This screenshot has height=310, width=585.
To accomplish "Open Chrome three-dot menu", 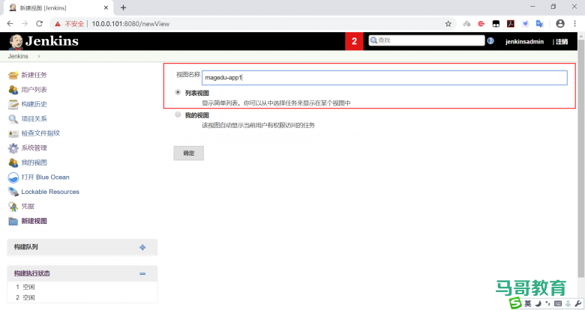I will tap(574, 23).
